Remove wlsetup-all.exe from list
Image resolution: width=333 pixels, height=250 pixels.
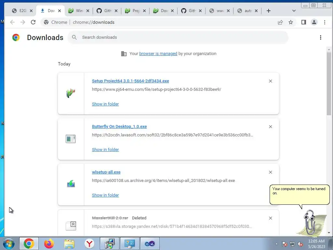[x=270, y=172]
